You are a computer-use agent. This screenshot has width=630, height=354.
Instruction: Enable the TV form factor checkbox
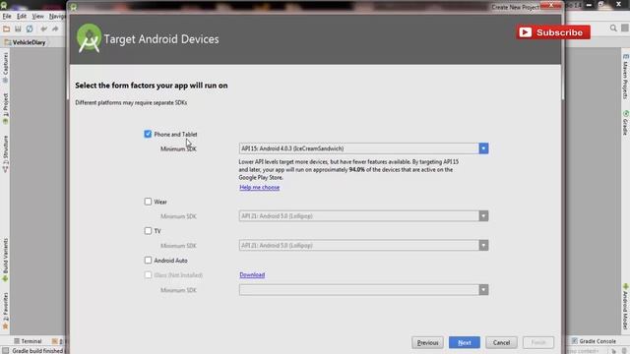(x=148, y=231)
